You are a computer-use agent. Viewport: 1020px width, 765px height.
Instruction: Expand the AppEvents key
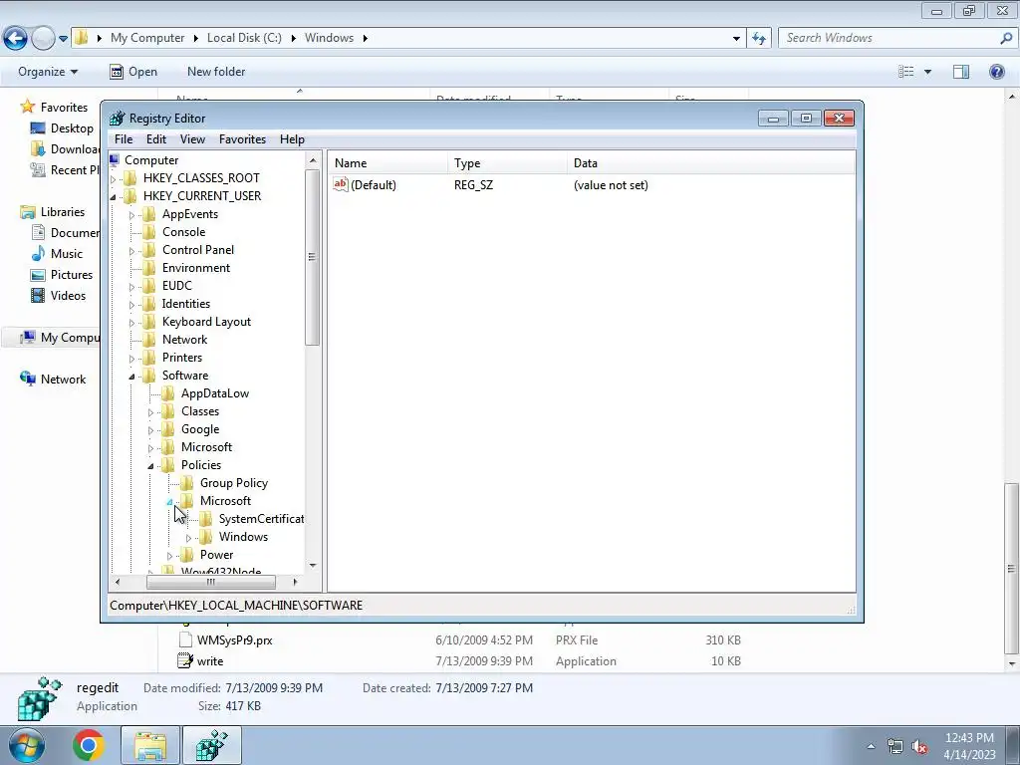click(x=132, y=215)
